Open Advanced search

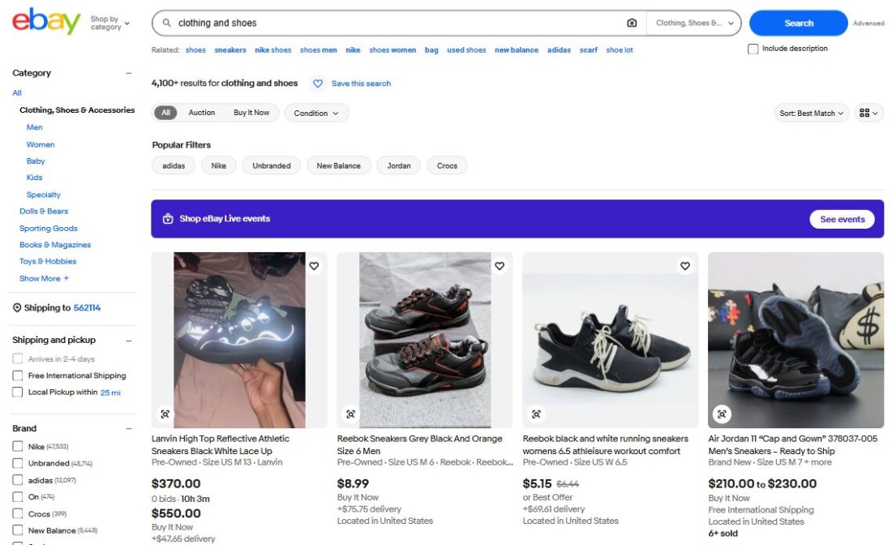point(868,23)
